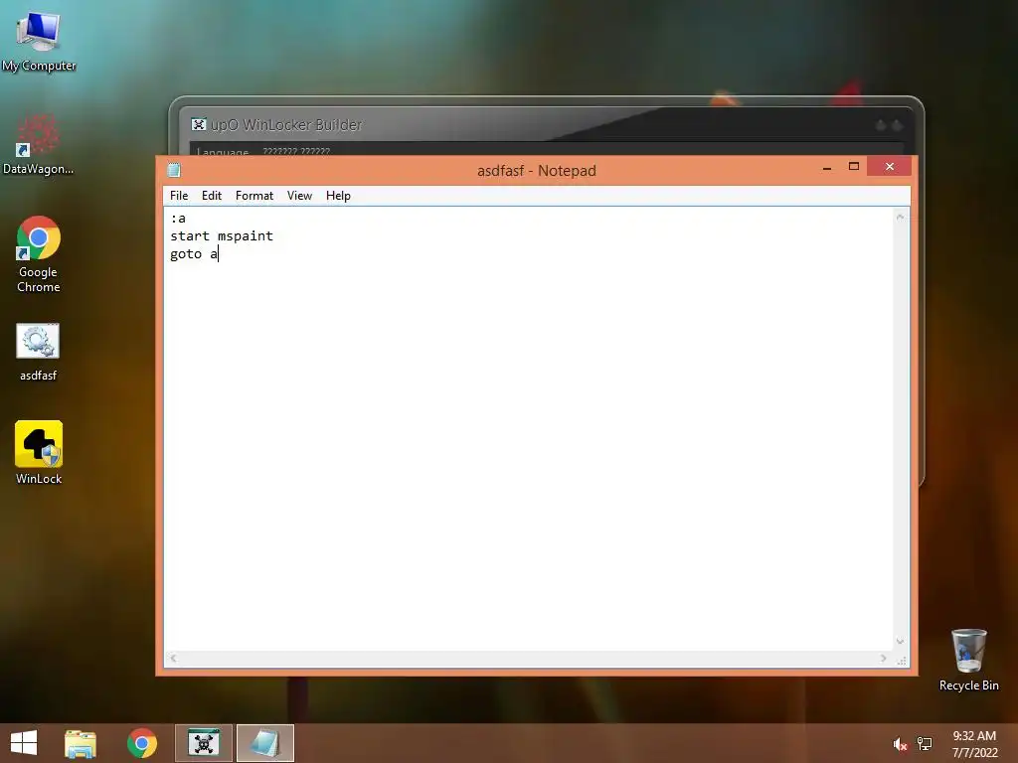Click the network tray icon
The image size is (1018, 763).
click(x=925, y=744)
